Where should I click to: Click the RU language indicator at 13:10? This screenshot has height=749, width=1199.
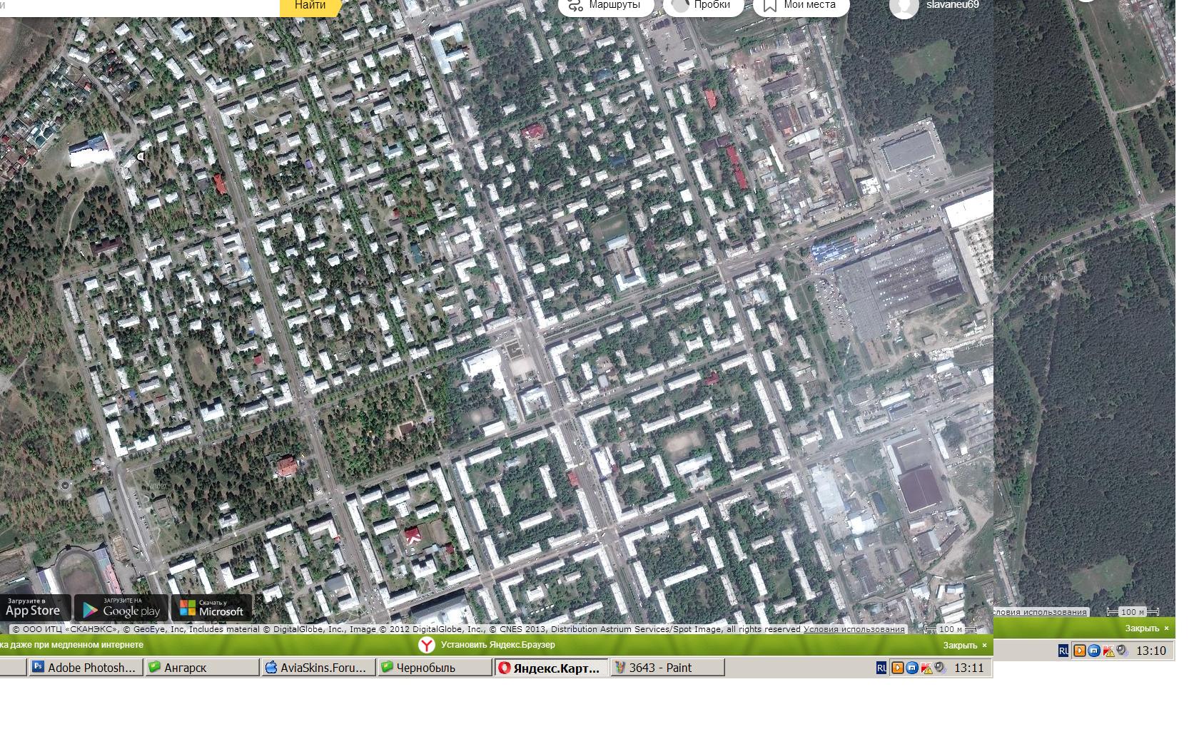click(1063, 651)
